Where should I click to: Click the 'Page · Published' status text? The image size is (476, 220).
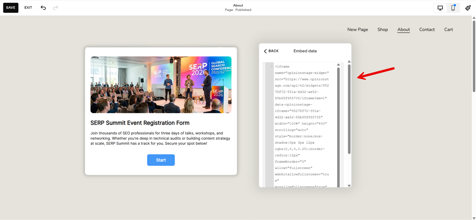click(238, 10)
